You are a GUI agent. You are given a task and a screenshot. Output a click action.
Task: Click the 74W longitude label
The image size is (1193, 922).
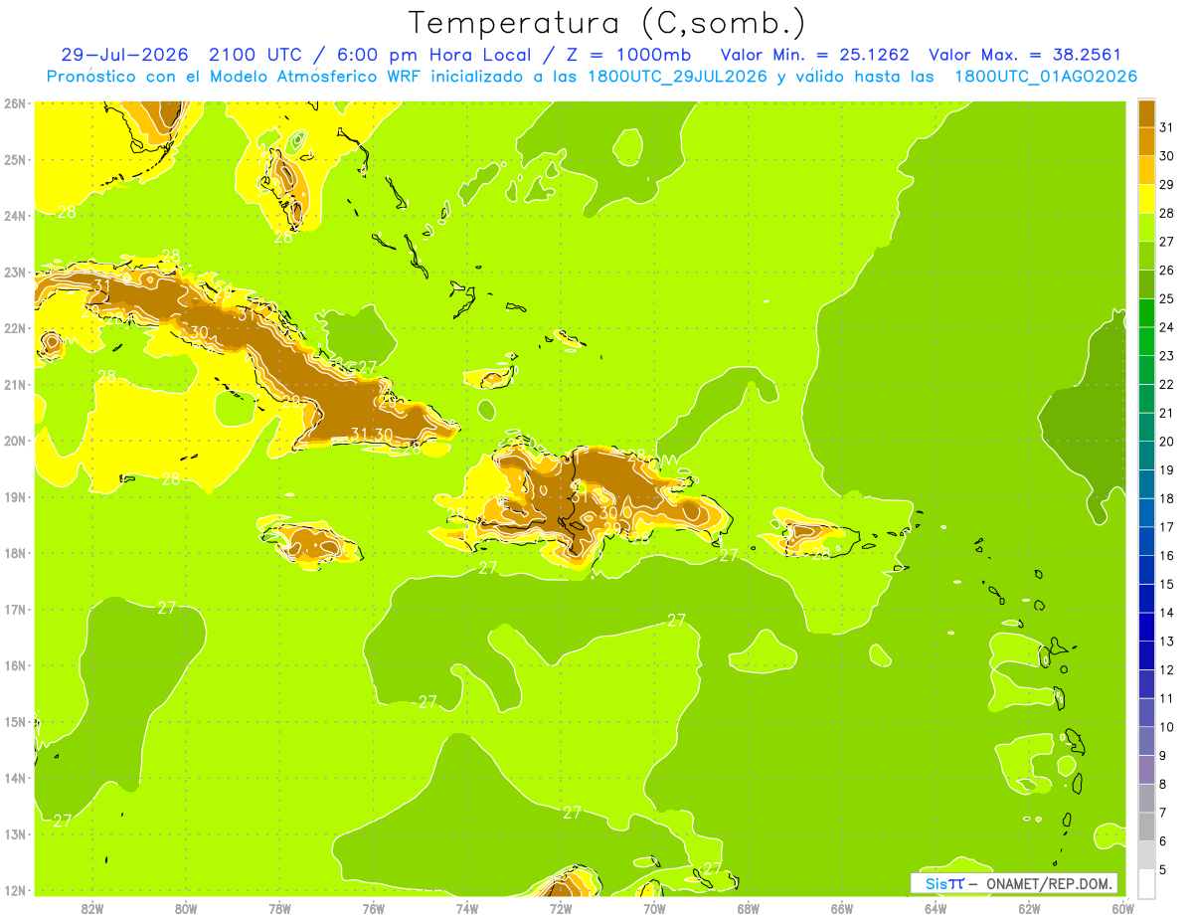(466, 908)
